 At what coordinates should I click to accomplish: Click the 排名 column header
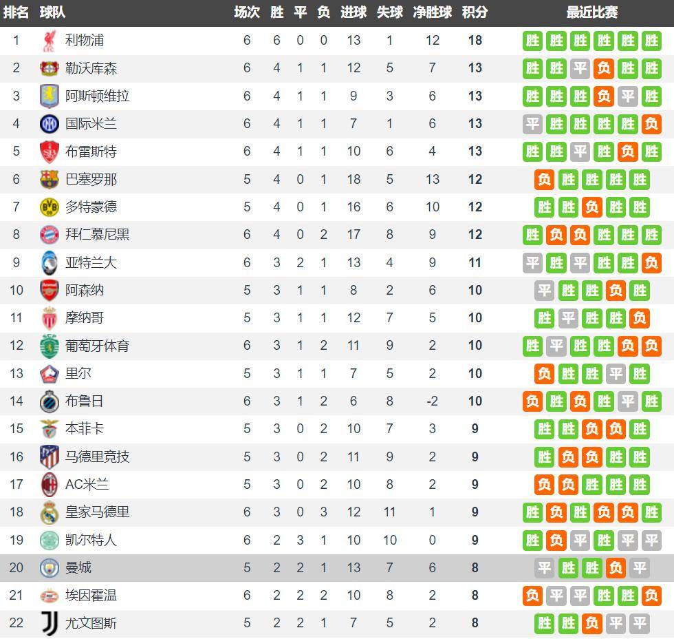16,12
